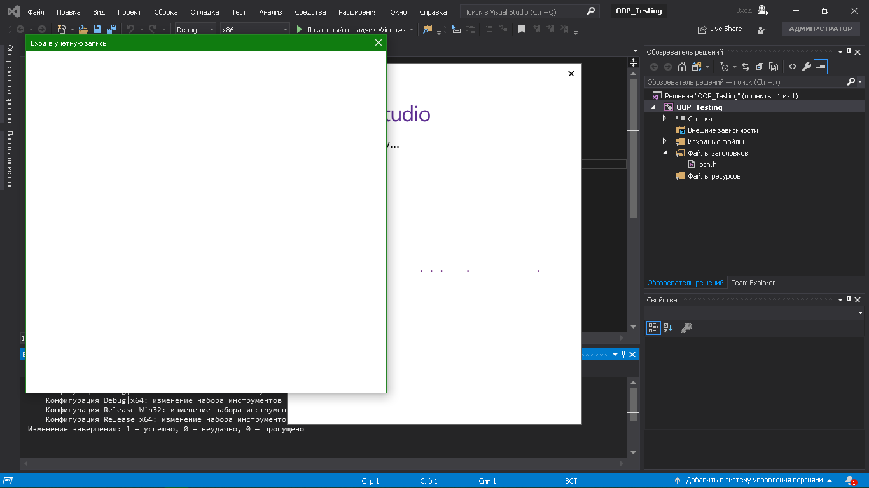The image size is (869, 488).
Task: Click the Property Pages key icon
Action: tap(686, 328)
